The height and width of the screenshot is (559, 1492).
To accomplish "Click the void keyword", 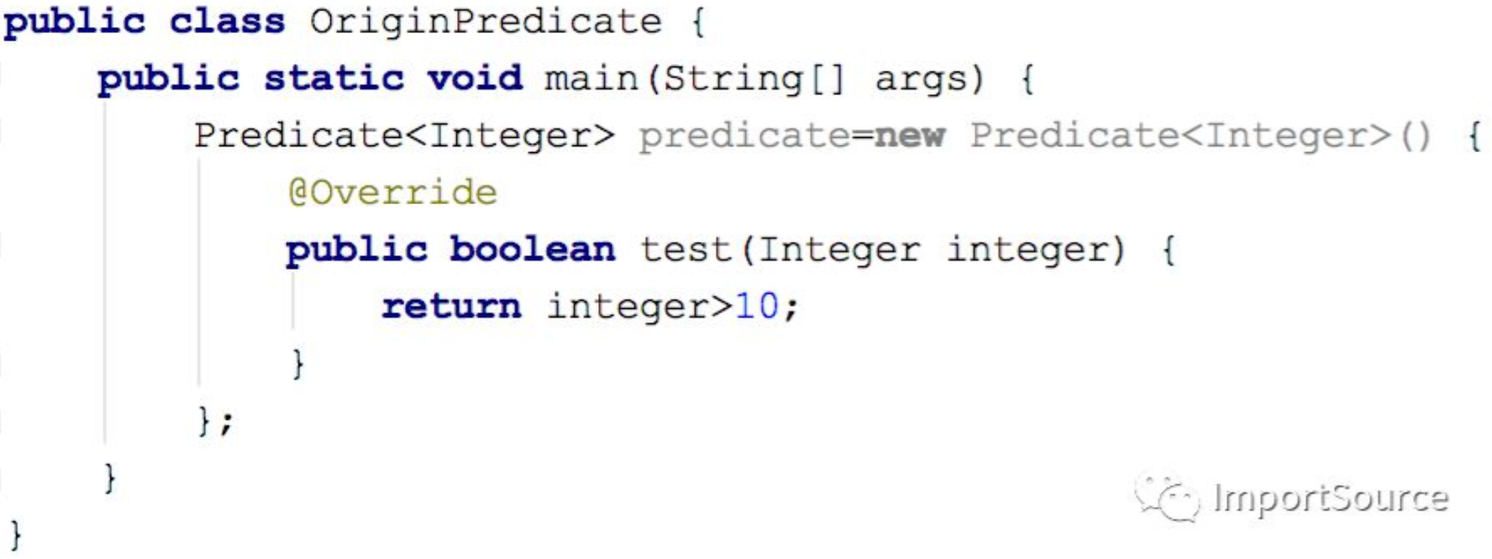I will pos(475,78).
